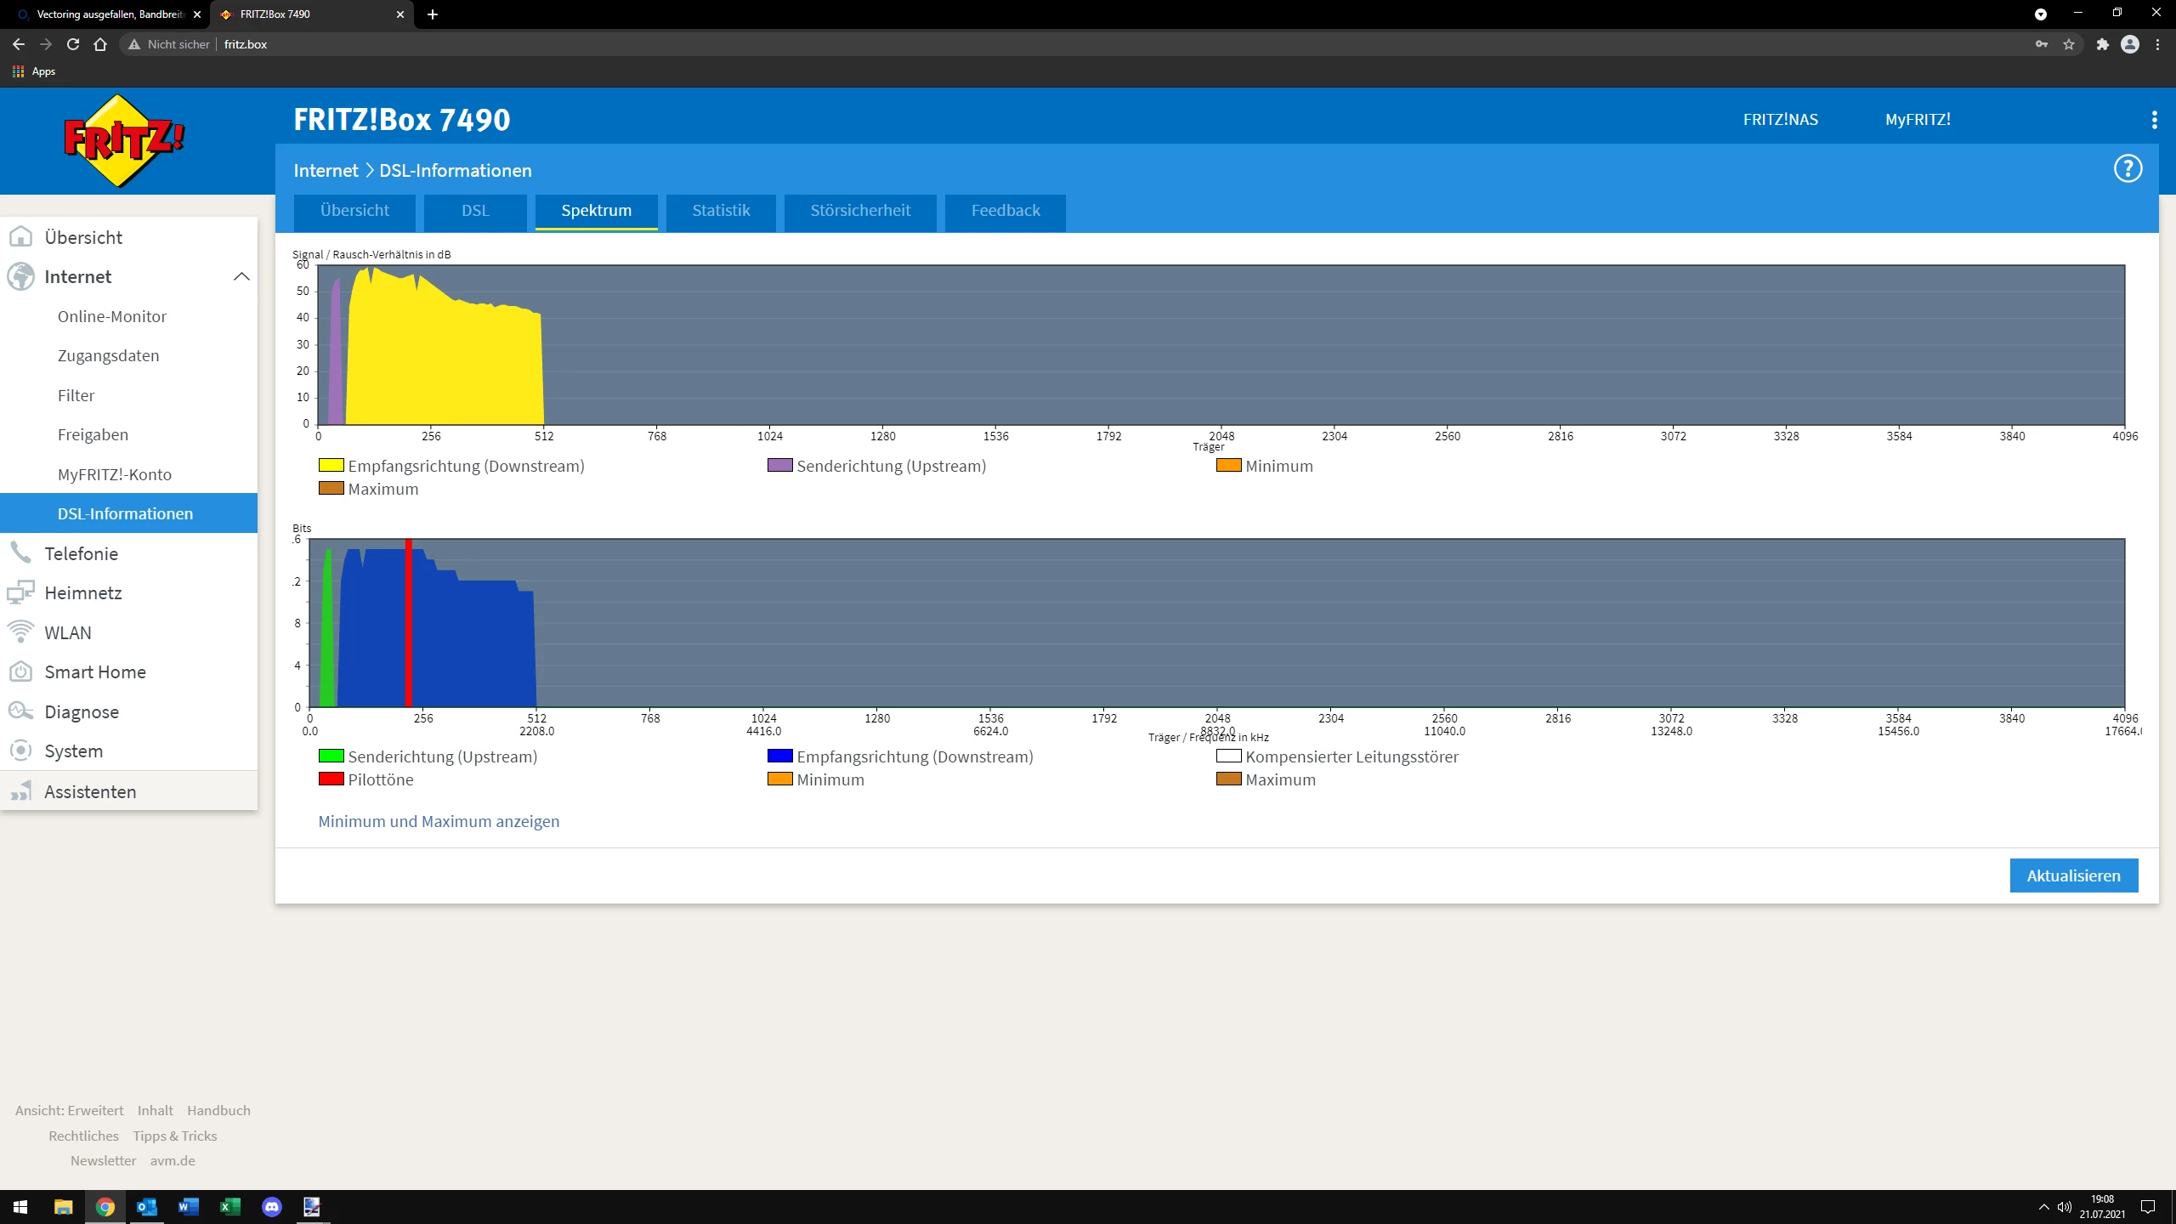2176x1224 pixels.
Task: Click the yellow Downstream legend swatch
Action: [331, 465]
